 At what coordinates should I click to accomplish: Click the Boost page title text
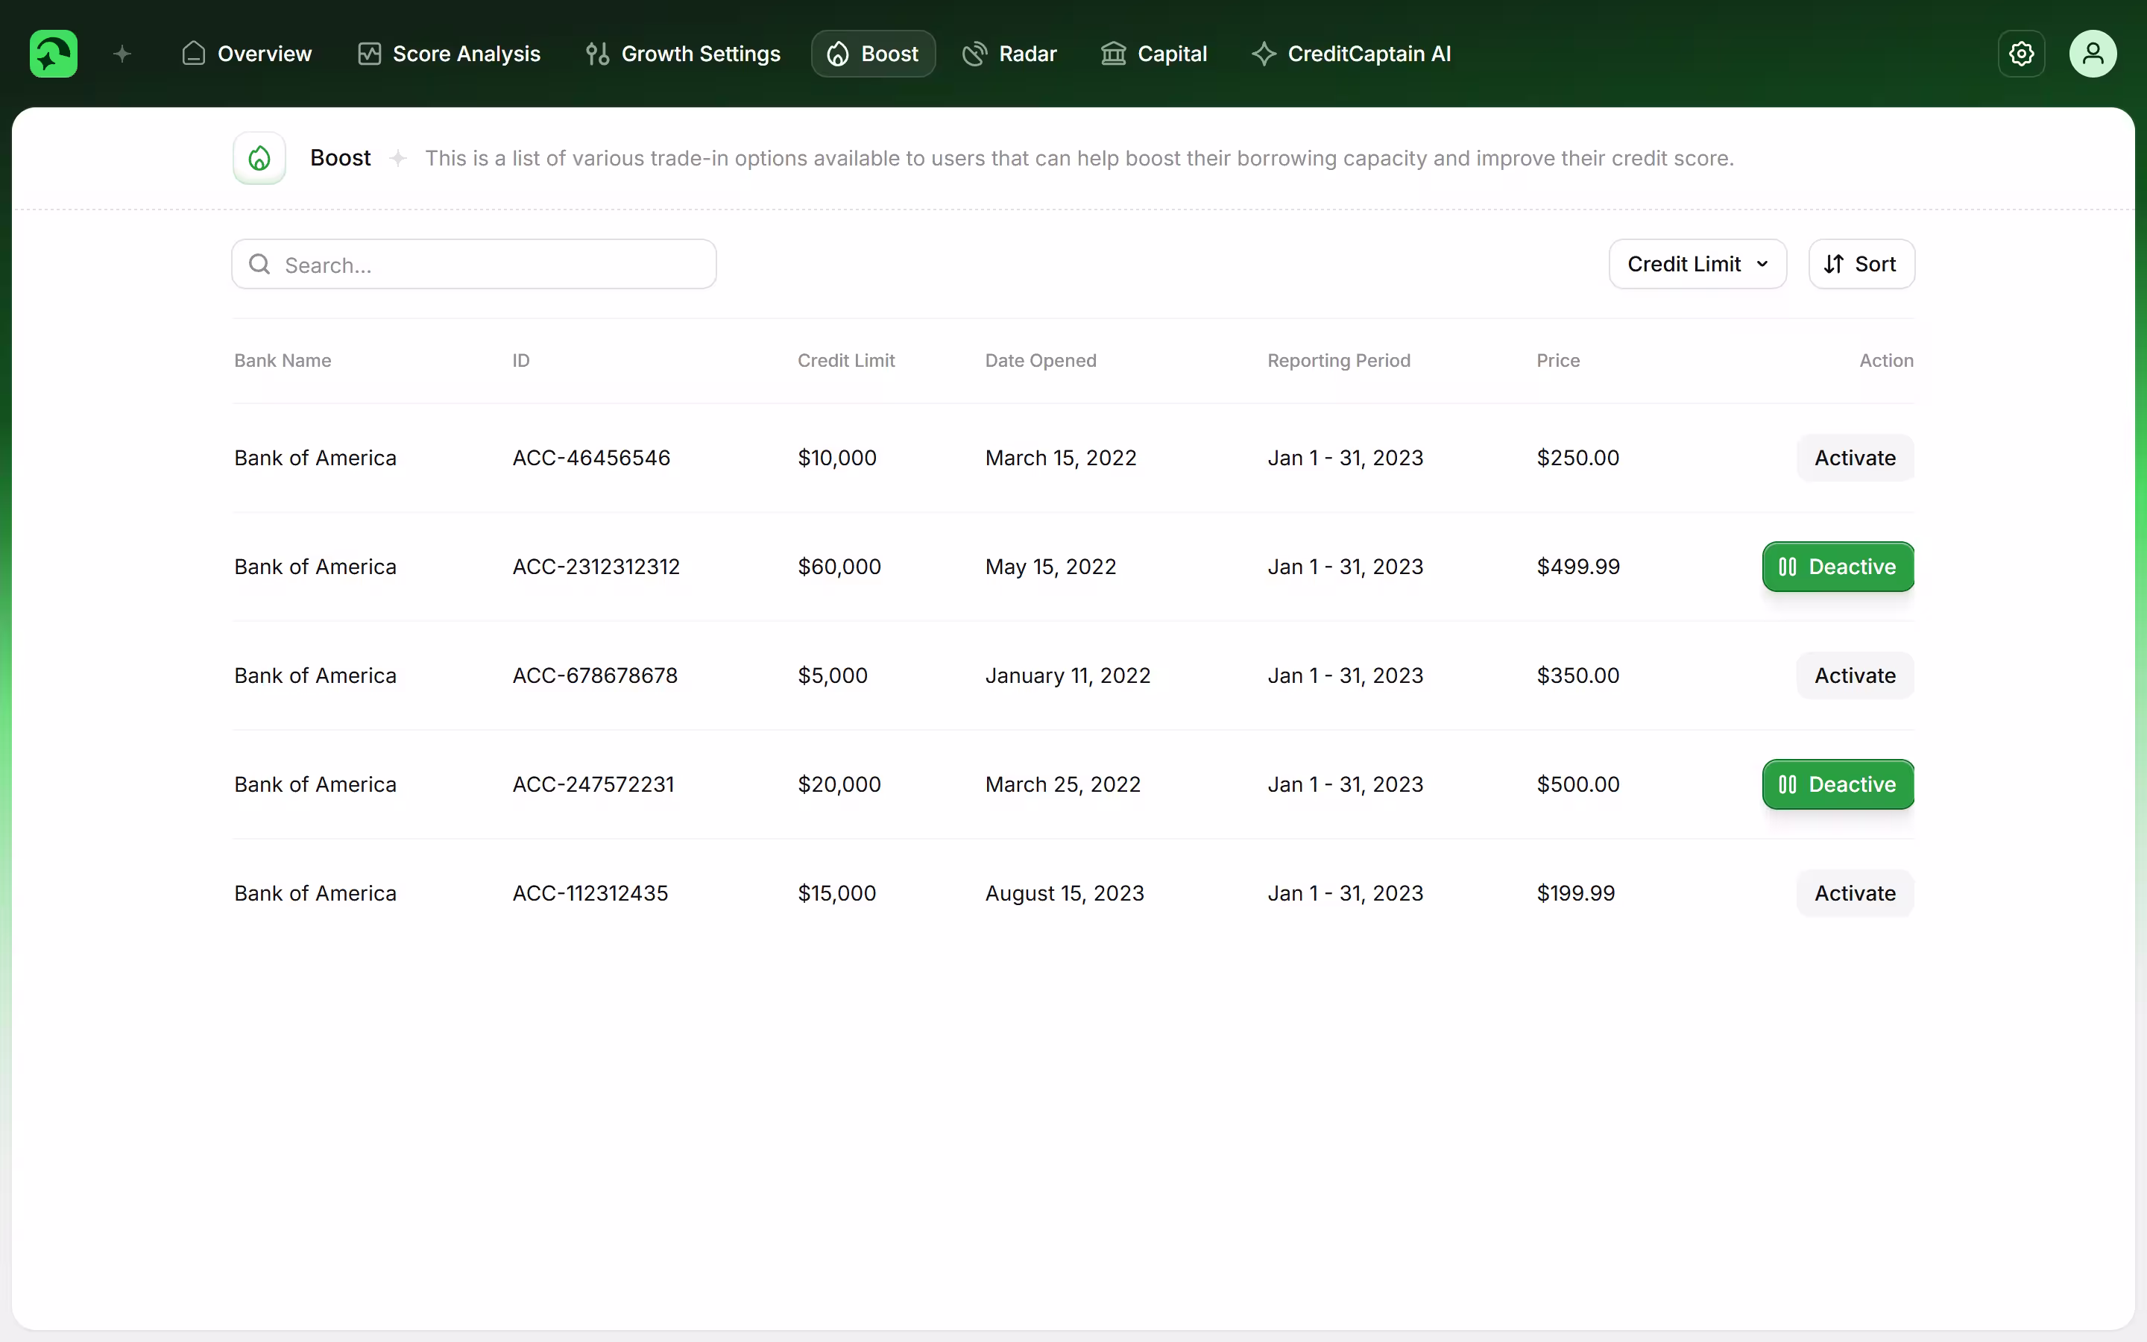[x=340, y=158]
